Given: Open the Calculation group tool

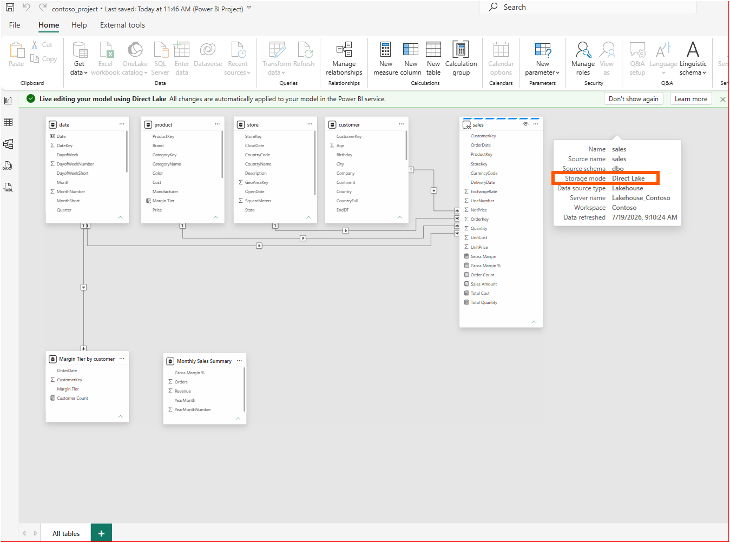Looking at the screenshot, I should [461, 59].
